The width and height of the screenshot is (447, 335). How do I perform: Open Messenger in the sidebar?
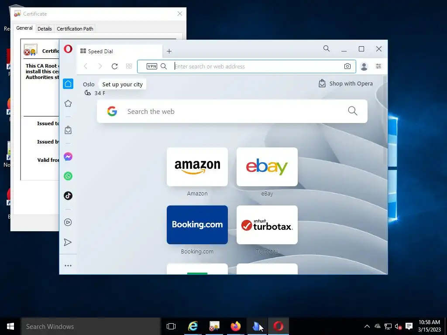(x=68, y=157)
